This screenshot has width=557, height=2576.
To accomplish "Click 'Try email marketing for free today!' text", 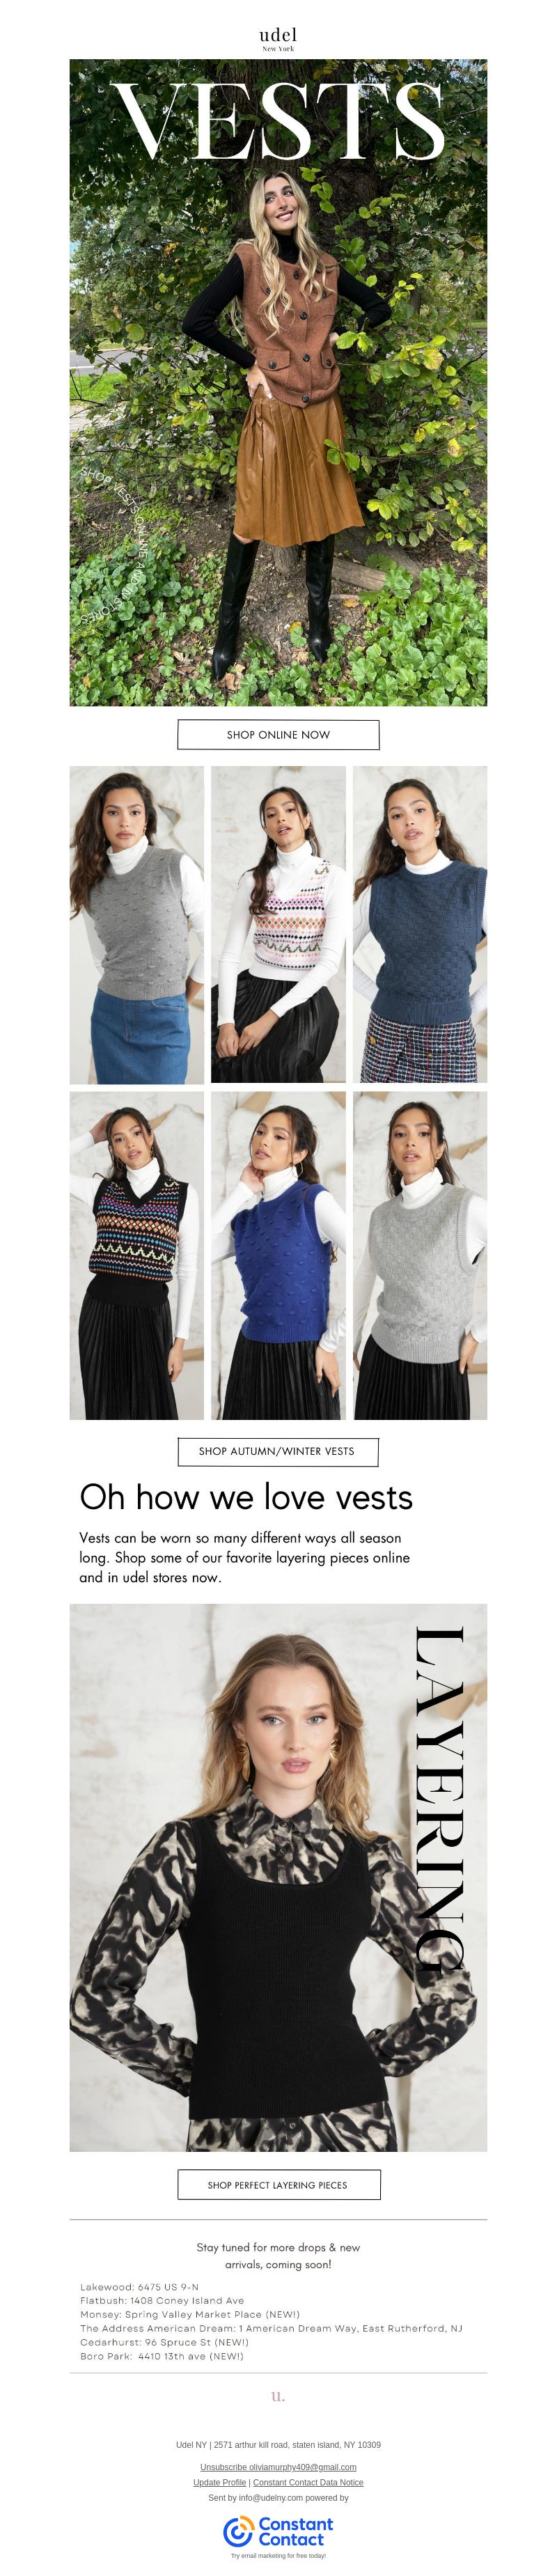I will point(278,2555).
